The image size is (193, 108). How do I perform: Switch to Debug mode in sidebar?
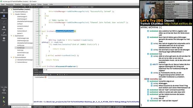click(4, 28)
